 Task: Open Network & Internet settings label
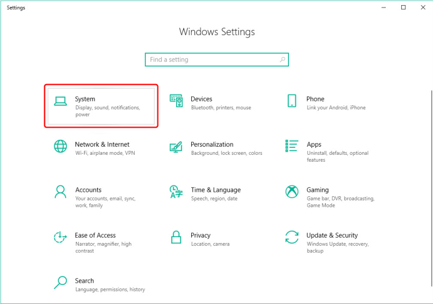click(x=102, y=145)
